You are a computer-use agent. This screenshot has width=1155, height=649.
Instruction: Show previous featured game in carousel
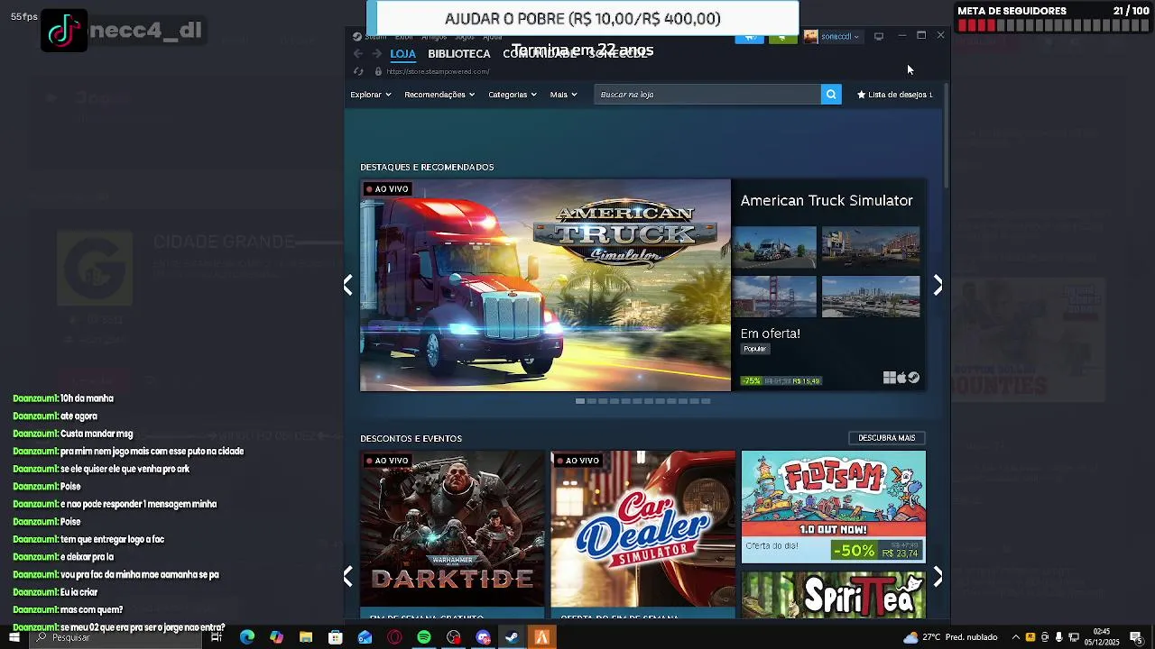pos(348,285)
